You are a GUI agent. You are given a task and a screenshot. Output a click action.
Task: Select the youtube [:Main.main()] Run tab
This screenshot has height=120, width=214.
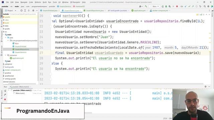21,87
